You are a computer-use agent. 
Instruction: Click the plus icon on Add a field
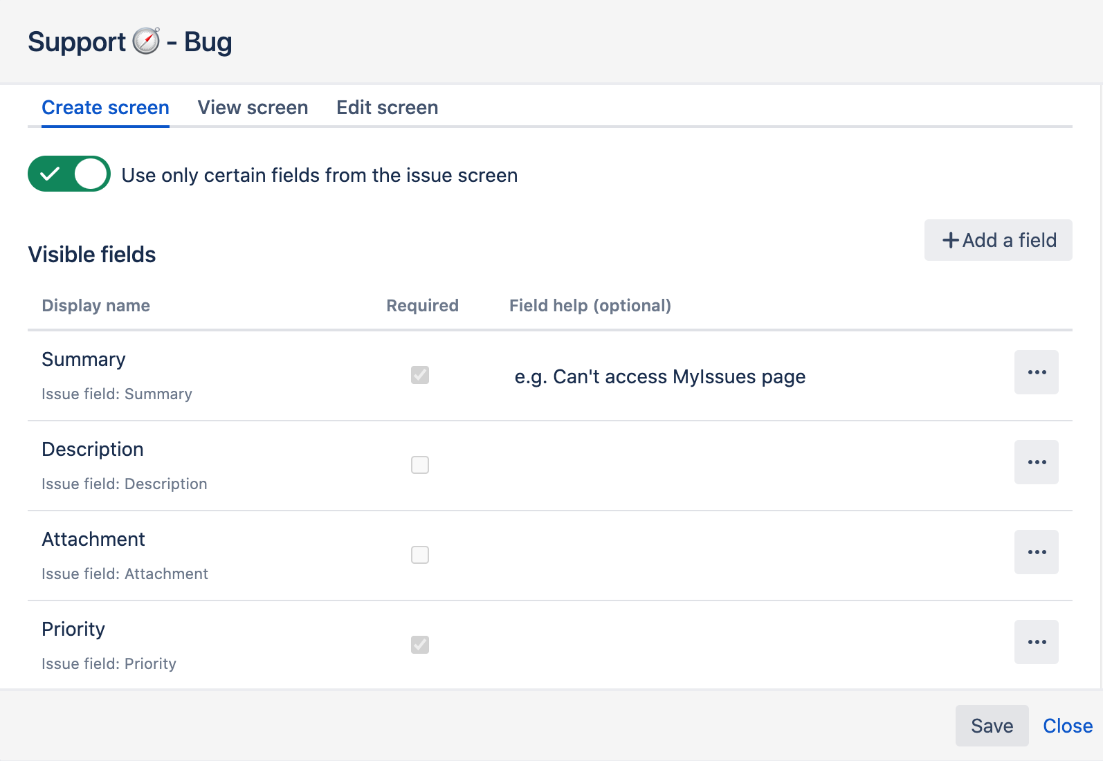click(x=951, y=240)
